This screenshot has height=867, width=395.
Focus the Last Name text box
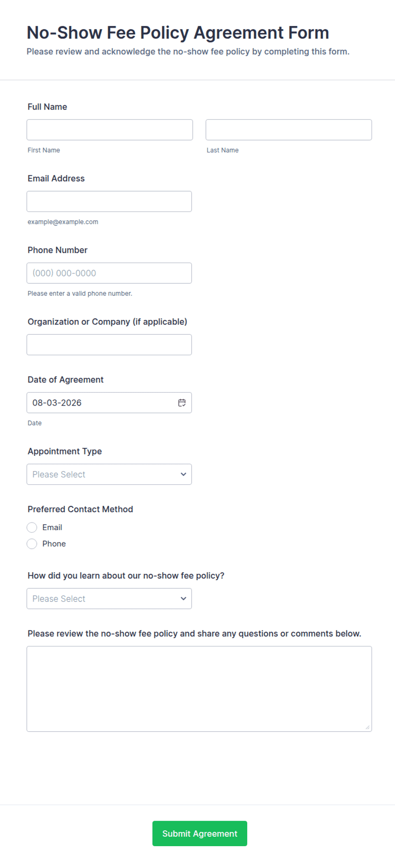tap(289, 130)
